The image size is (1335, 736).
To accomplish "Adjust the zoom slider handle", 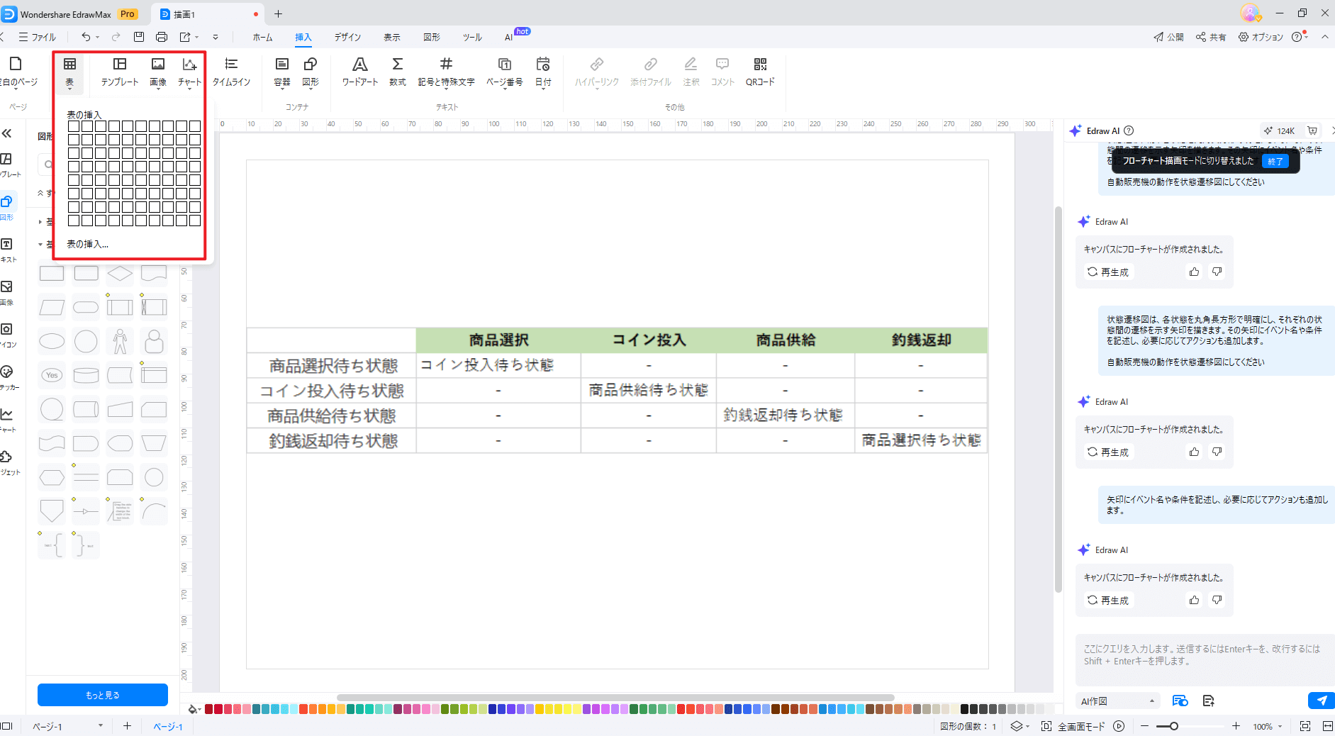I will pyautogui.click(x=1174, y=726).
